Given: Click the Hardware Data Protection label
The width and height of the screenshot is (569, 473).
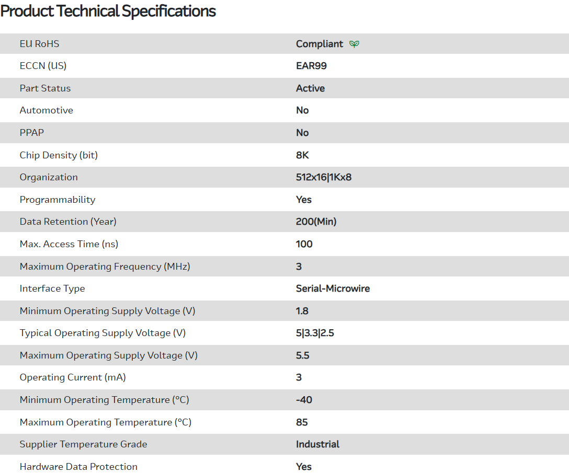Looking at the screenshot, I should pyautogui.click(x=78, y=467).
